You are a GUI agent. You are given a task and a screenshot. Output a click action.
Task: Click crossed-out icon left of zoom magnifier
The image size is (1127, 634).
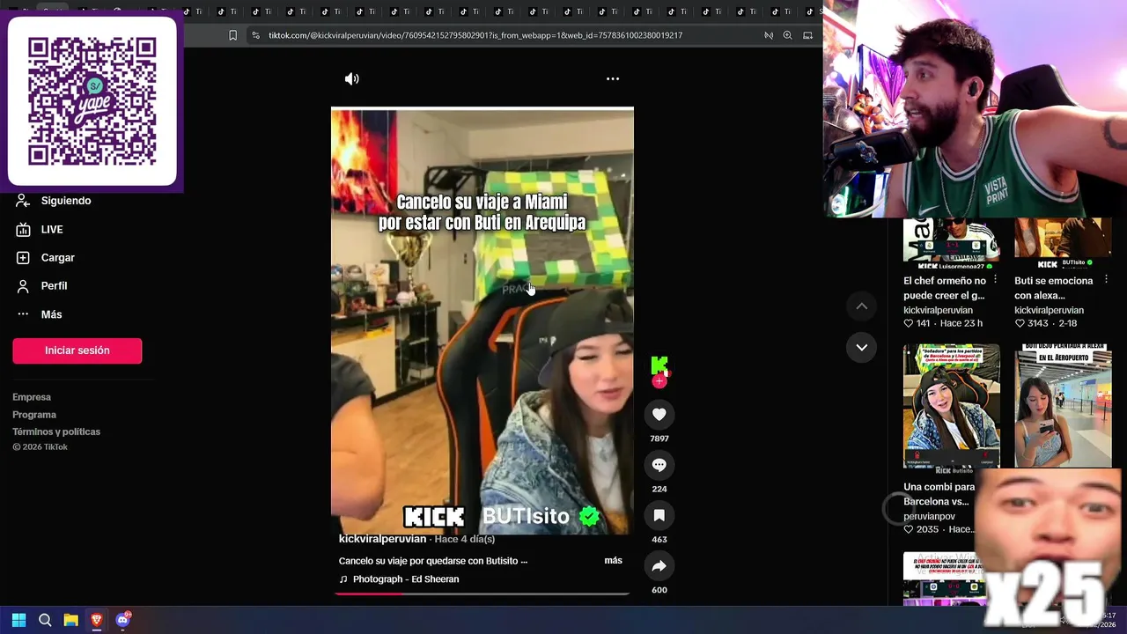tap(769, 35)
